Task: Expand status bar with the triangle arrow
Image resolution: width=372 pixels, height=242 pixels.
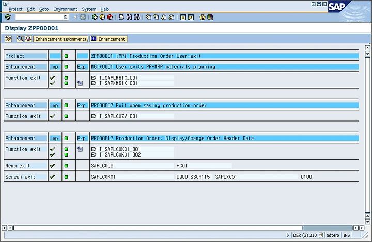Action: coord(288,235)
